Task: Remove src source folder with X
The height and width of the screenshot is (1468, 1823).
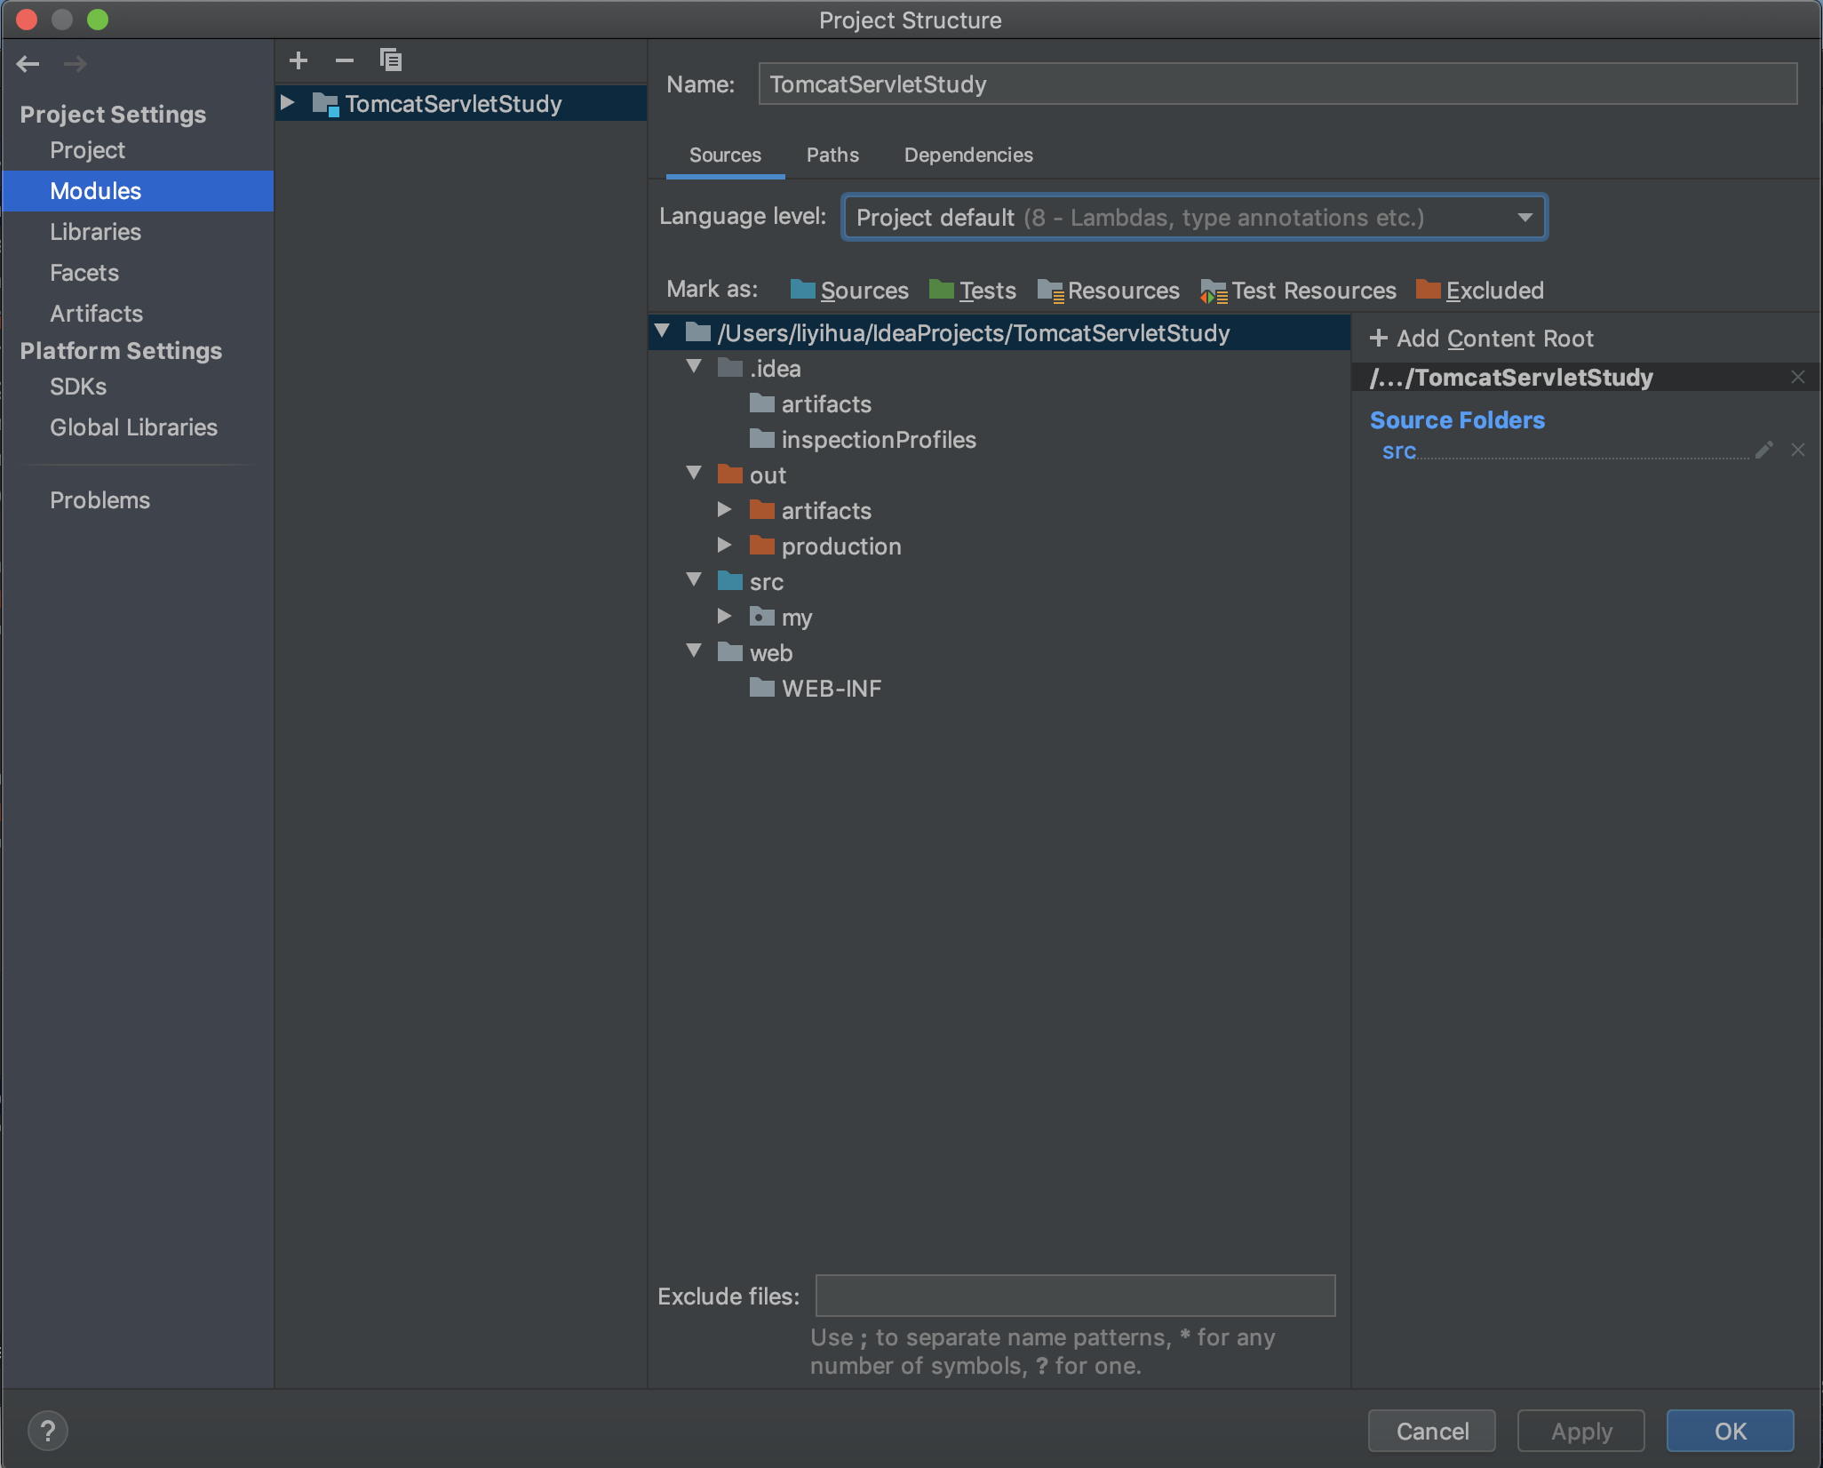Action: [1798, 451]
